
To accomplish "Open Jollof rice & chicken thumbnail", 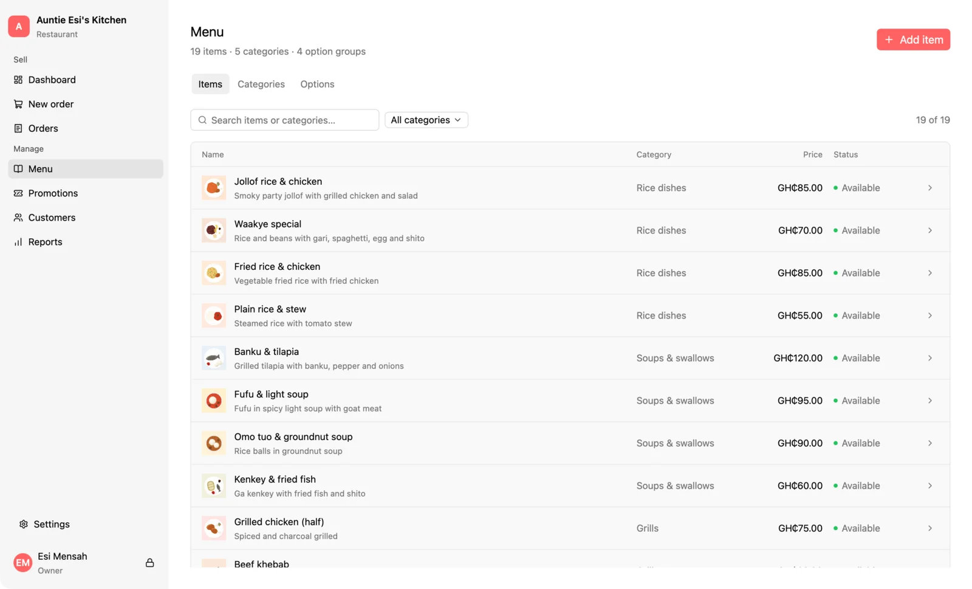I will click(x=214, y=188).
